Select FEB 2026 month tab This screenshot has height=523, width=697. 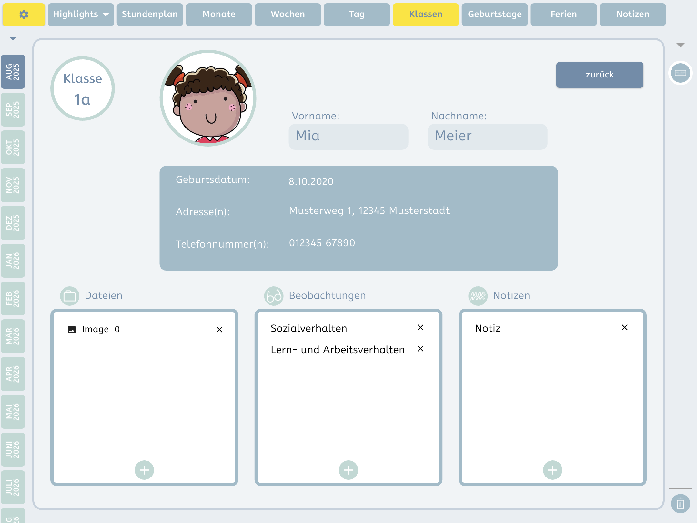13,298
